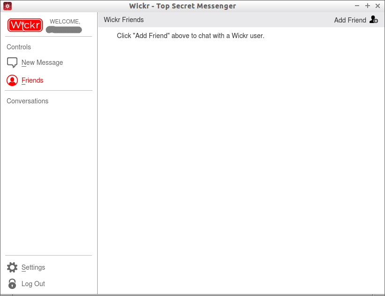Choose Log Out at the sidebar bottom
This screenshot has width=385, height=296.
coord(33,284)
